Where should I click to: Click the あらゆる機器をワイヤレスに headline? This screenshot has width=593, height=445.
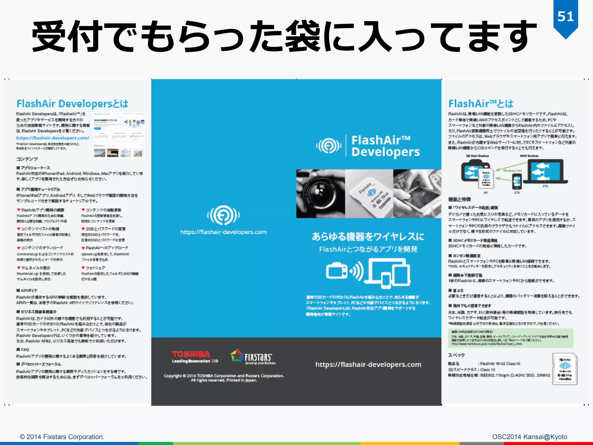tap(368, 236)
